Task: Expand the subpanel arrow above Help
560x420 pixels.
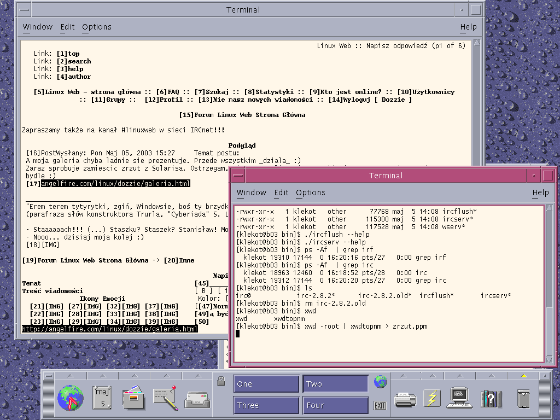Action: pos(491,376)
